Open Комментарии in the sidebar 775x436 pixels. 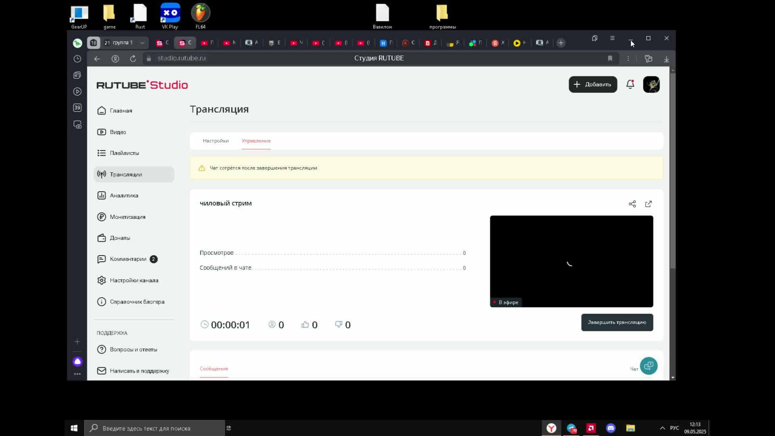coord(128,259)
